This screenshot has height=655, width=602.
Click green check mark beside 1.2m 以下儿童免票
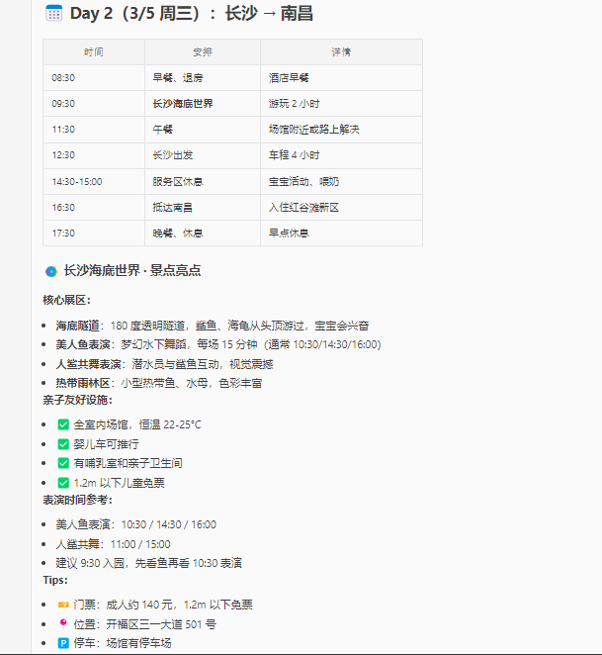click(63, 483)
